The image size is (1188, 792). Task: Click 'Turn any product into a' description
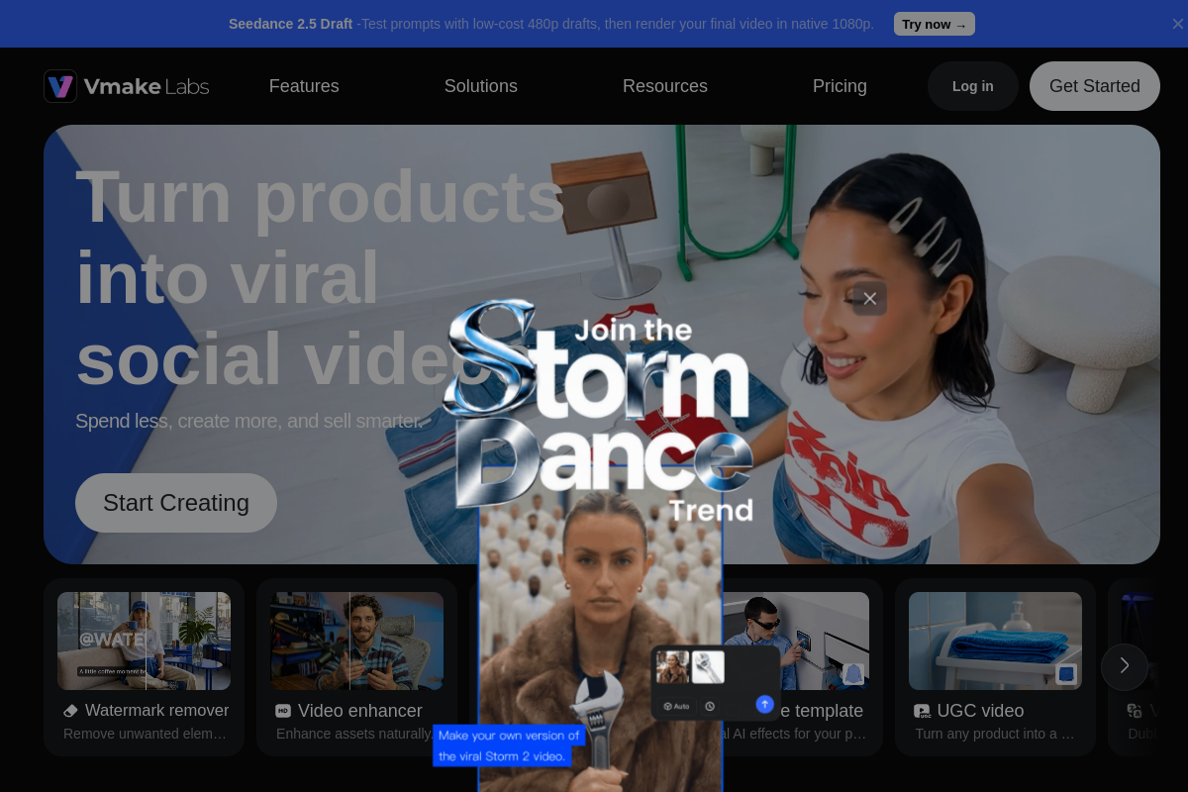tap(995, 734)
